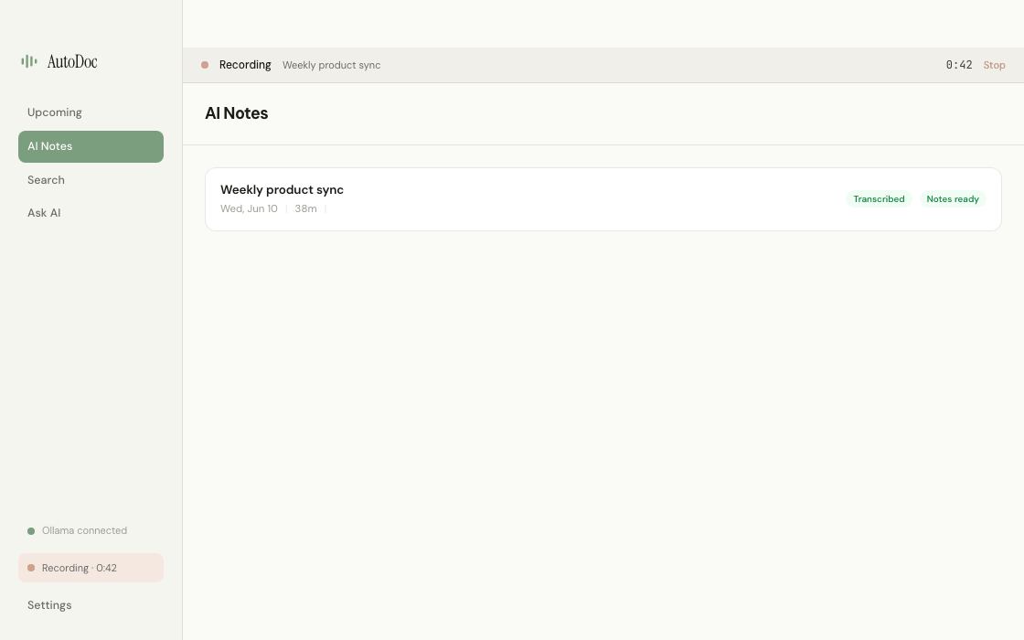1024x640 pixels.
Task: Click the recording dot in top bar
Action: click(x=205, y=65)
